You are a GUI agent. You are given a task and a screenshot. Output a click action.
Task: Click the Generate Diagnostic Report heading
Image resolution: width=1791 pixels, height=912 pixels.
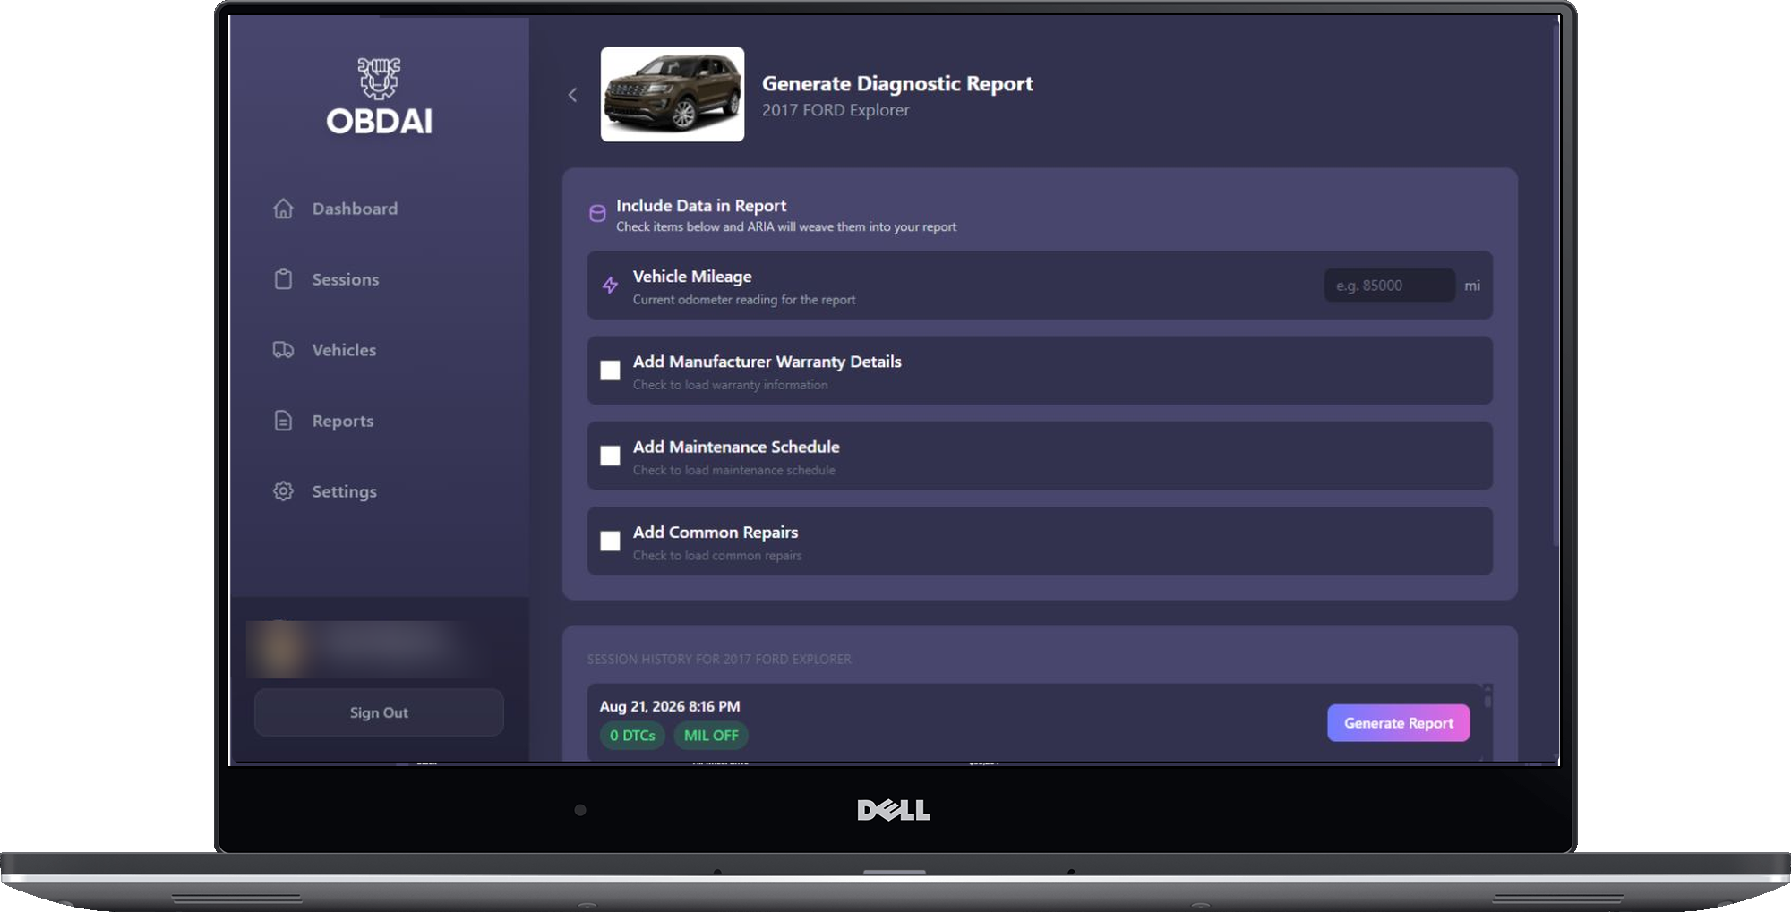click(x=897, y=83)
